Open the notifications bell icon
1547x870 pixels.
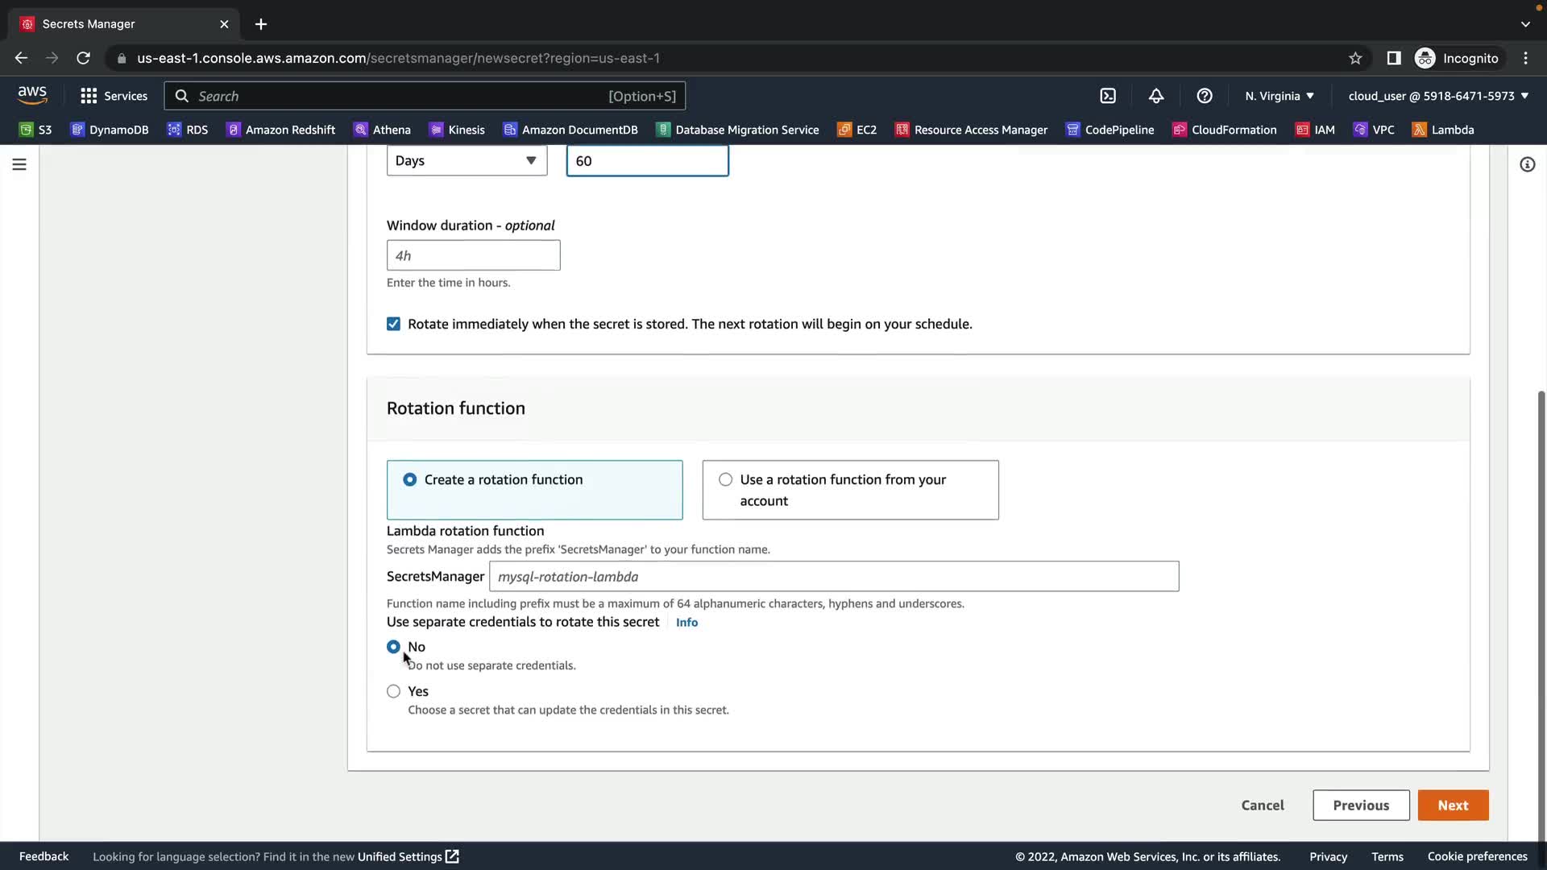click(x=1156, y=96)
